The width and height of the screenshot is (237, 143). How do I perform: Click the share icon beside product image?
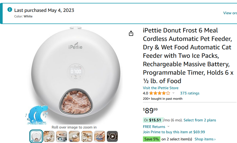pyautogui.click(x=131, y=34)
